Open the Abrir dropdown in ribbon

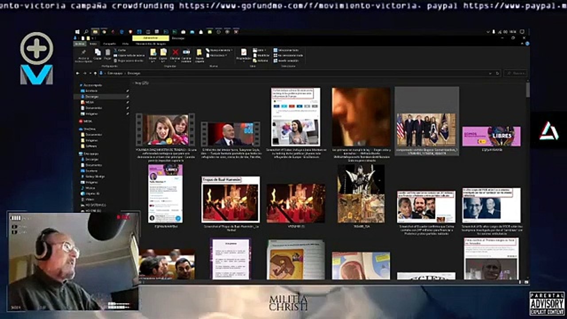click(260, 50)
